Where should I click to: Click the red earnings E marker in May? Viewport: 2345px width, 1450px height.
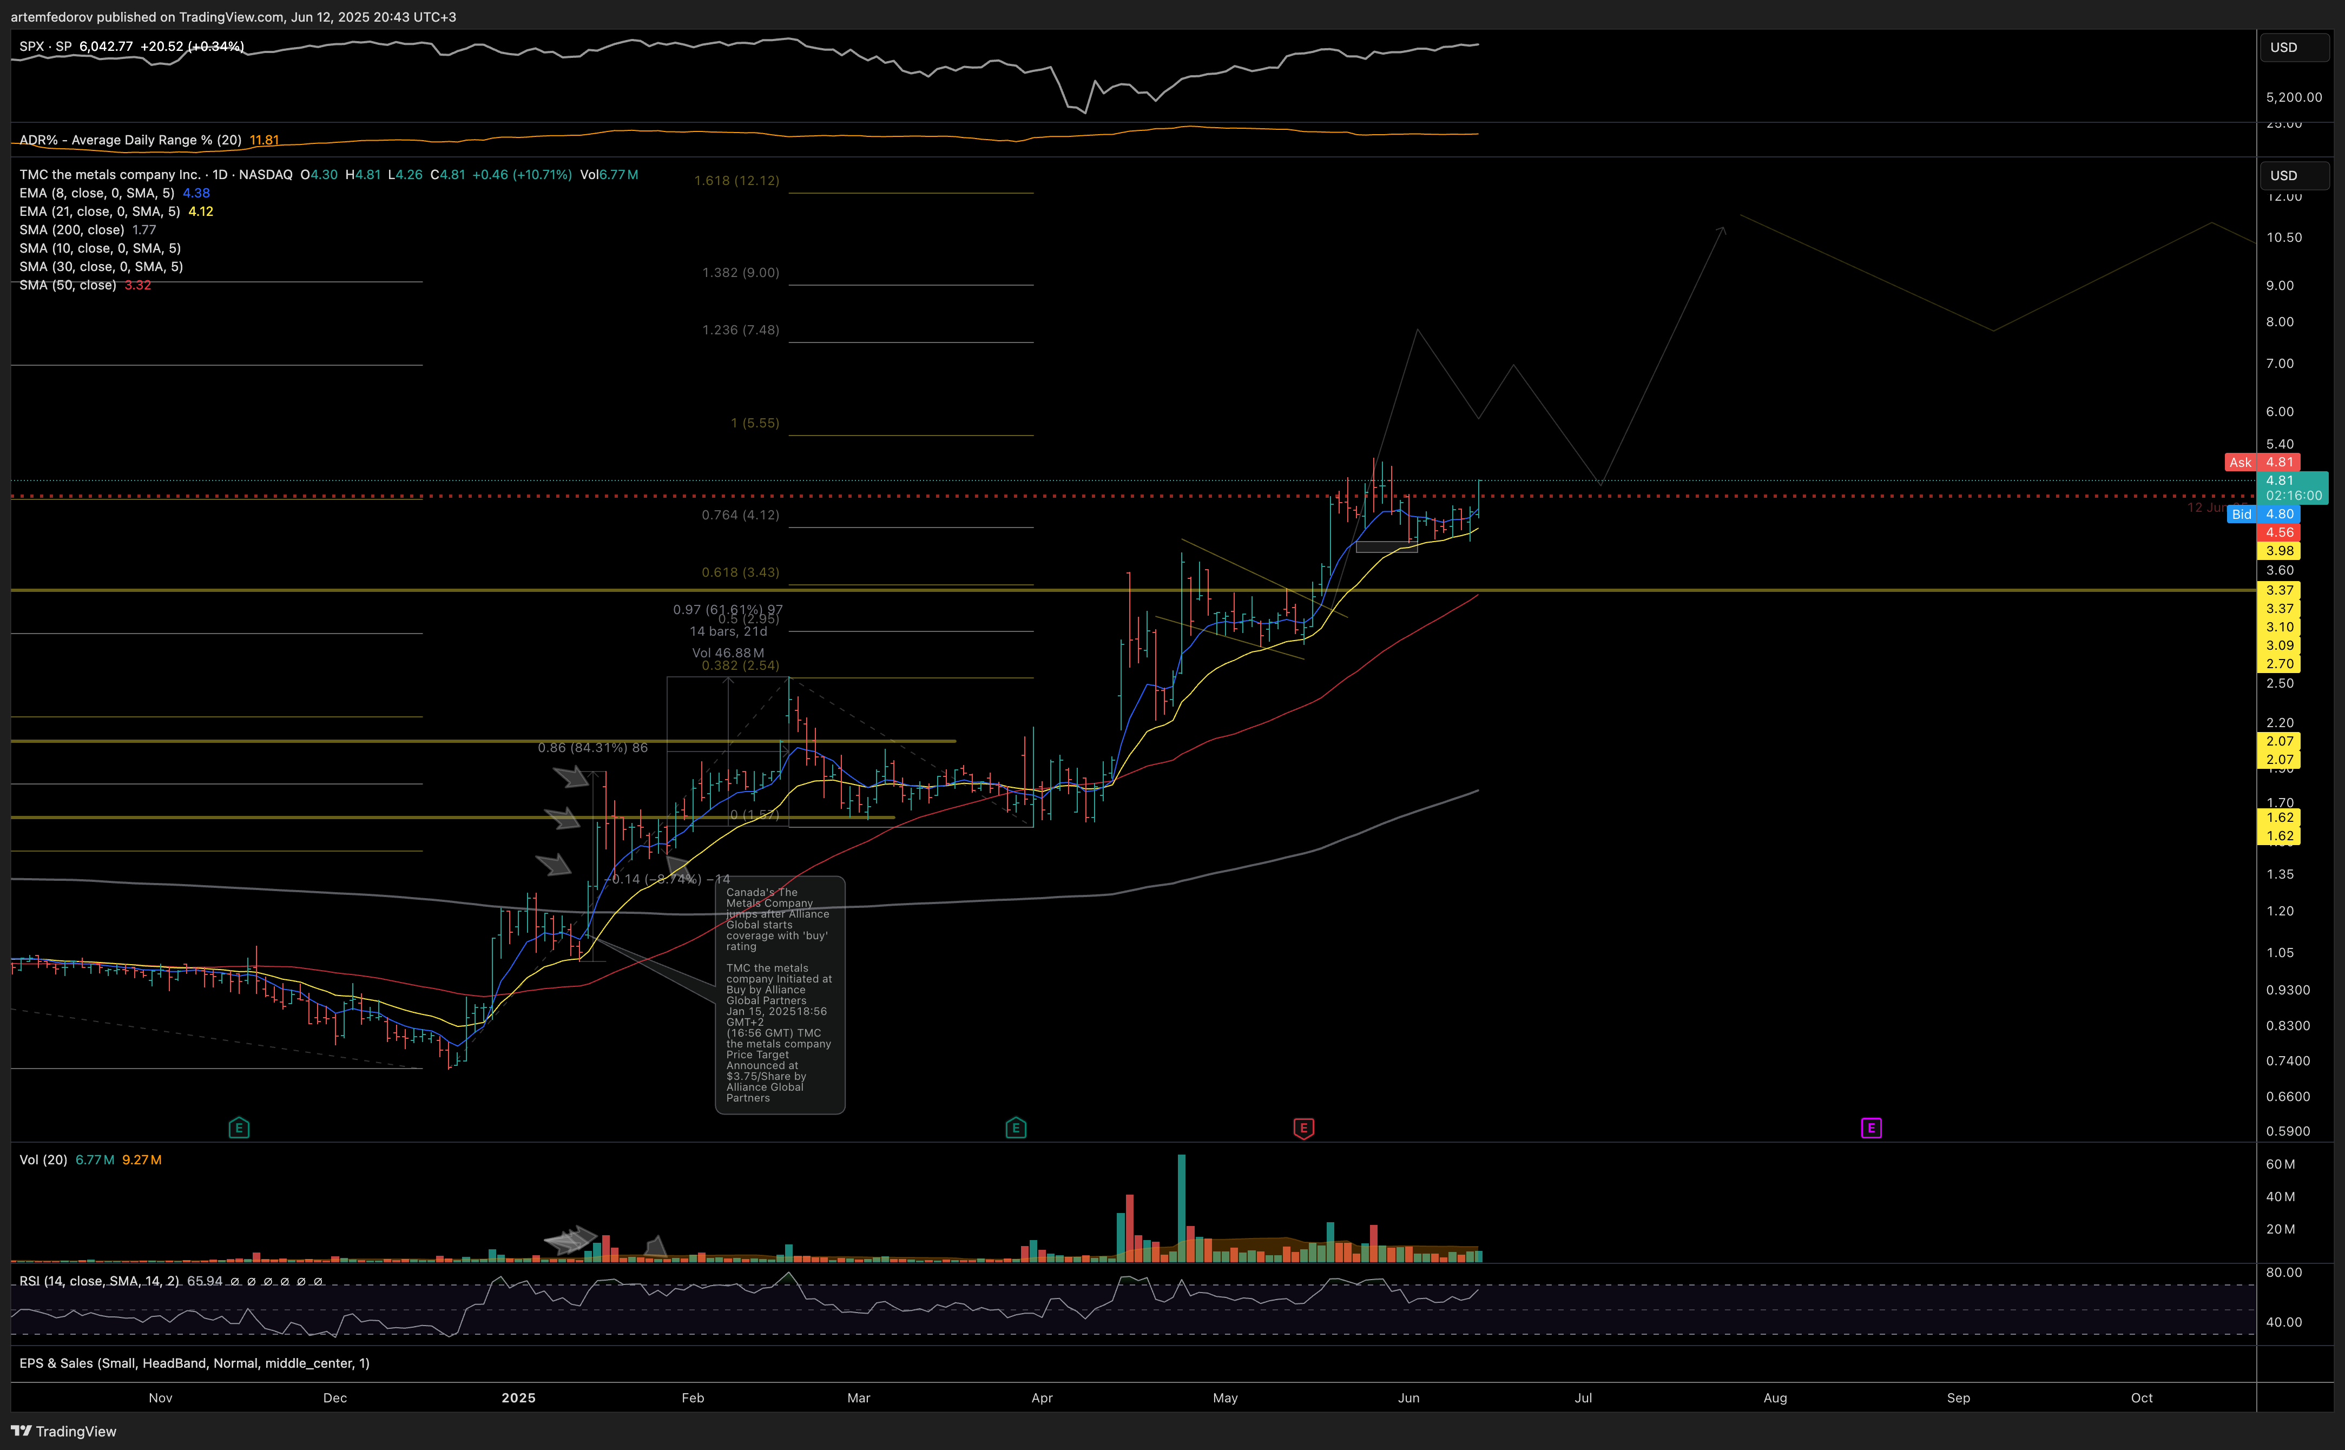[1303, 1128]
